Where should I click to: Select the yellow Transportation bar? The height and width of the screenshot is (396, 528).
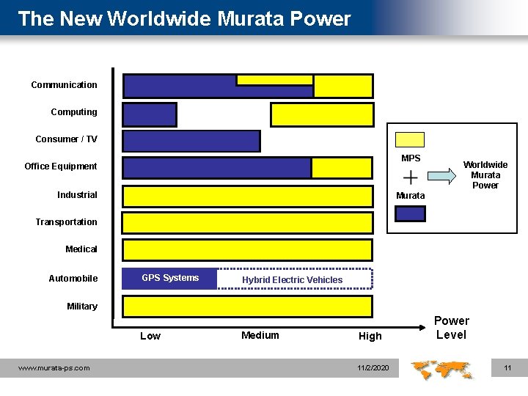click(247, 223)
